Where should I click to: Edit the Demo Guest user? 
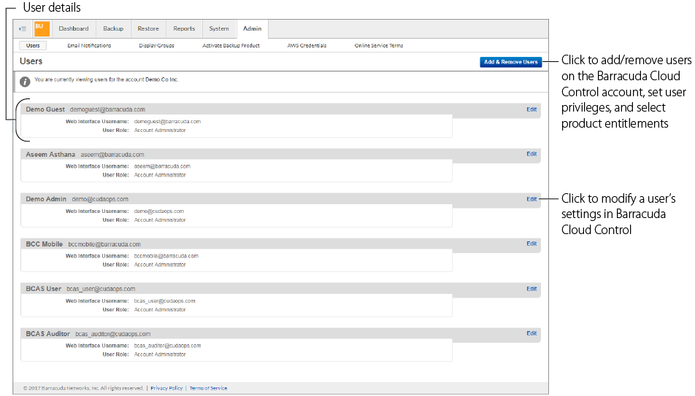531,109
